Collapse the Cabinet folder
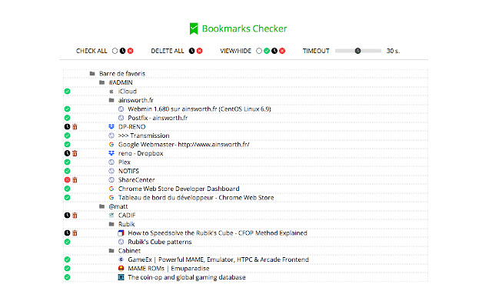The height and width of the screenshot is (308, 492). pyautogui.click(x=111, y=251)
